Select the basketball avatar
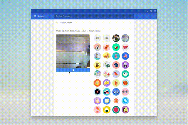This screenshot has width=188, height=125. (125, 83)
